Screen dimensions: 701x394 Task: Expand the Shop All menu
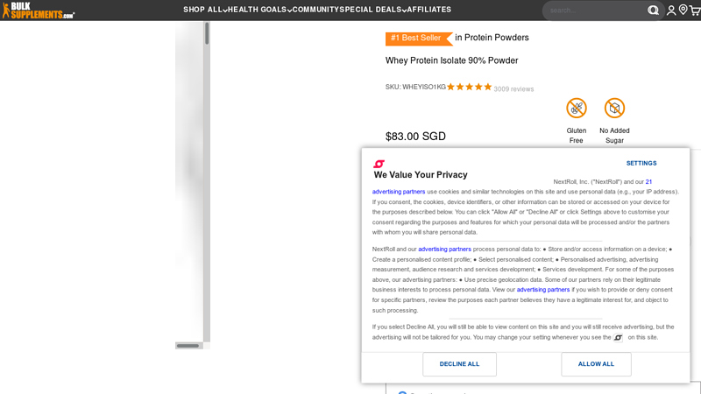205,10
